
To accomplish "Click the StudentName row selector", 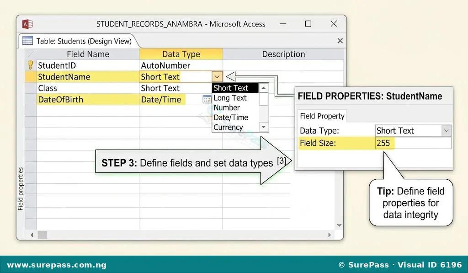I will [x=31, y=77].
